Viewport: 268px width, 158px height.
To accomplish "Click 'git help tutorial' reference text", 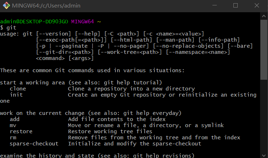I will (131, 83).
